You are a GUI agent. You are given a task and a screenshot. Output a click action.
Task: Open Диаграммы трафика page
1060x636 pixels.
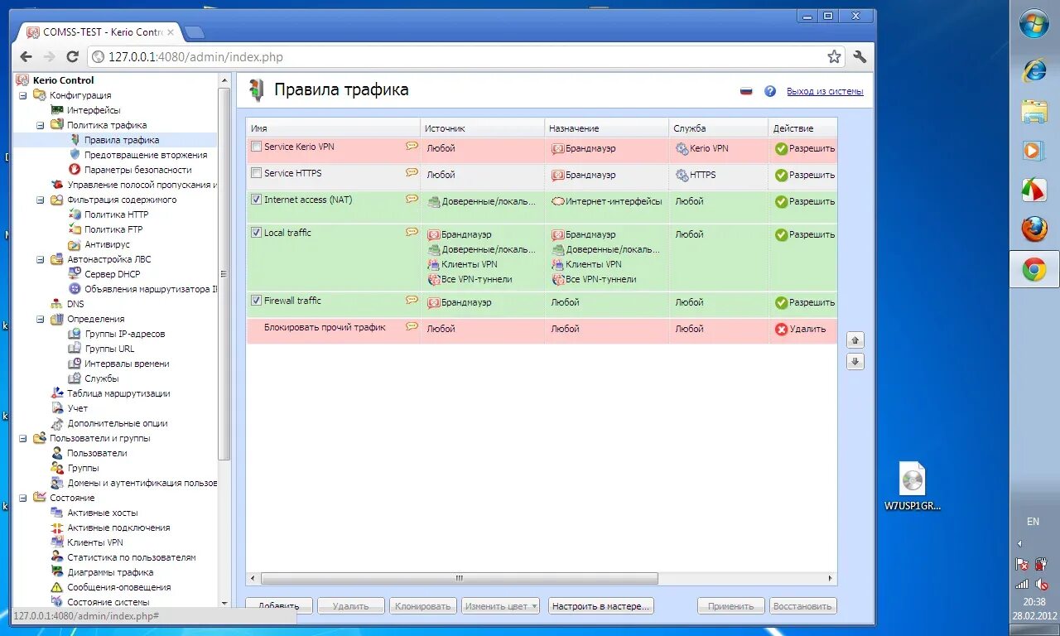(110, 572)
